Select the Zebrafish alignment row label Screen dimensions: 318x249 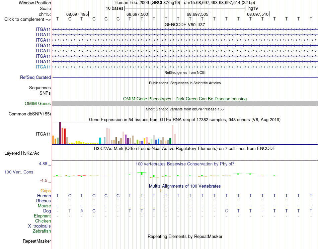[x=42, y=231]
